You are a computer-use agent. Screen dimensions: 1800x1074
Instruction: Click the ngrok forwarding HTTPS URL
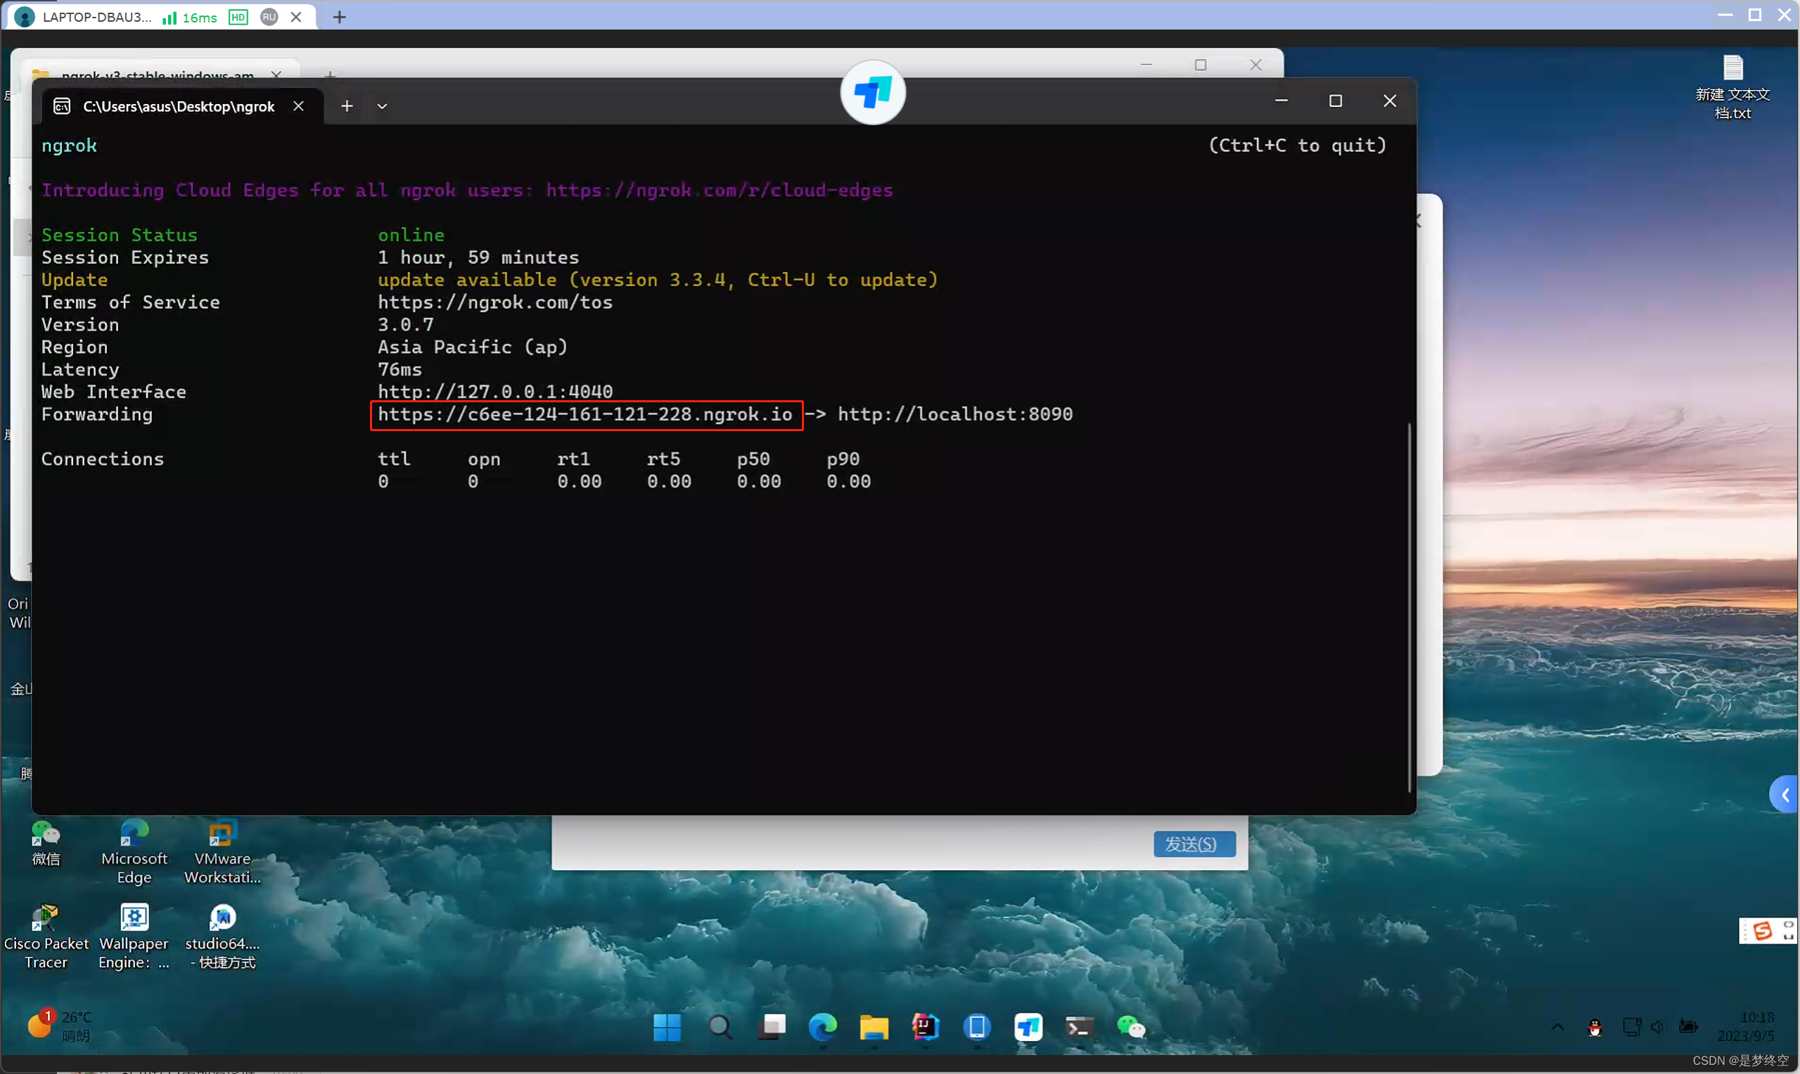click(585, 414)
